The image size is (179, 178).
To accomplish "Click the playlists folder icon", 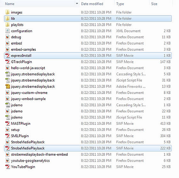I will click(7, 25).
